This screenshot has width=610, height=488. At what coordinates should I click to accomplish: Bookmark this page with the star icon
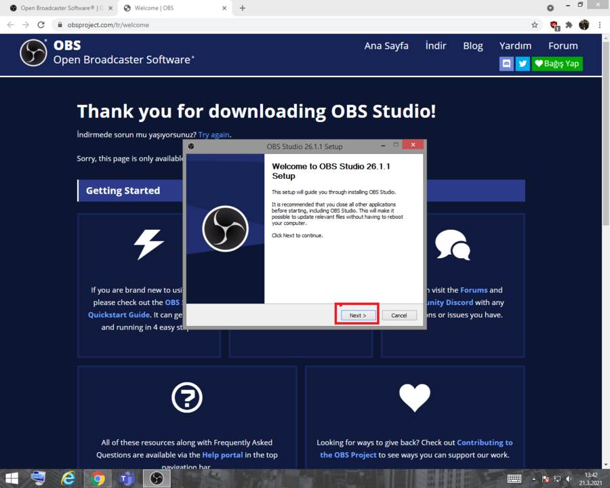pyautogui.click(x=535, y=25)
